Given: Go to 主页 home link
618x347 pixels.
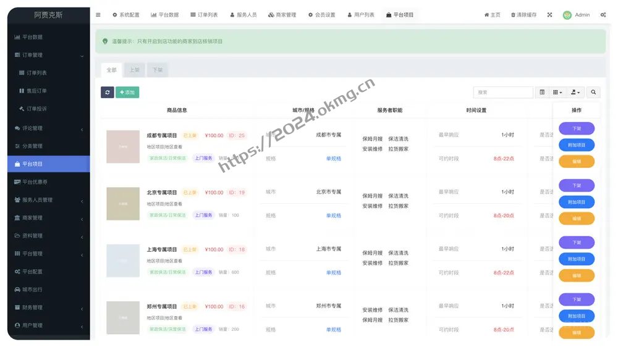Looking at the screenshot, I should 493,15.
